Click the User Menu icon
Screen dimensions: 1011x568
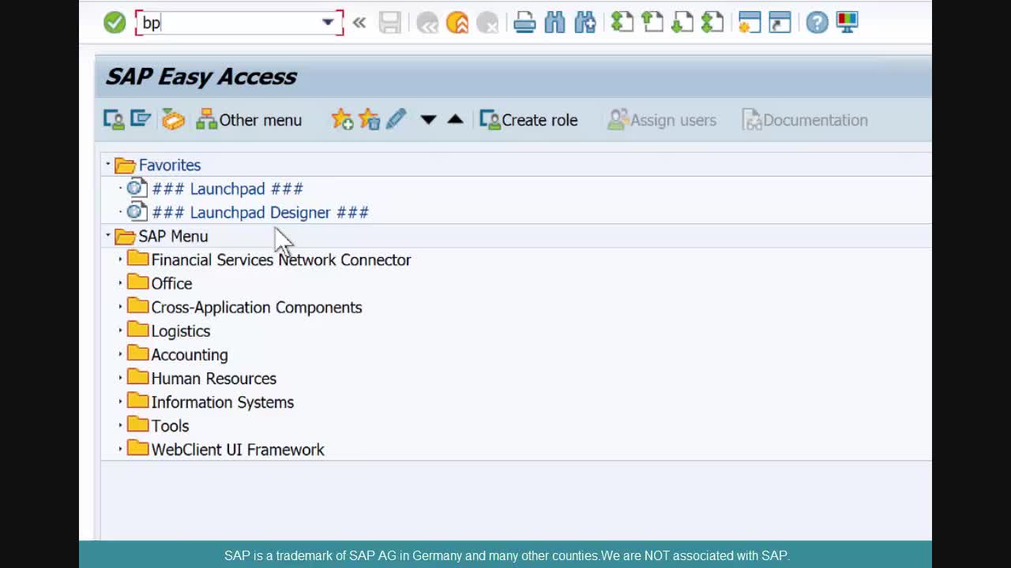pyautogui.click(x=114, y=120)
